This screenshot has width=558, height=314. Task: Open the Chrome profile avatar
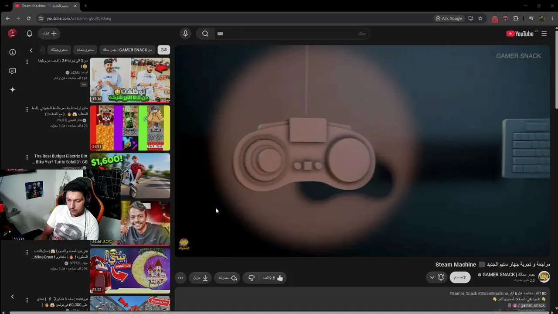tap(542, 18)
